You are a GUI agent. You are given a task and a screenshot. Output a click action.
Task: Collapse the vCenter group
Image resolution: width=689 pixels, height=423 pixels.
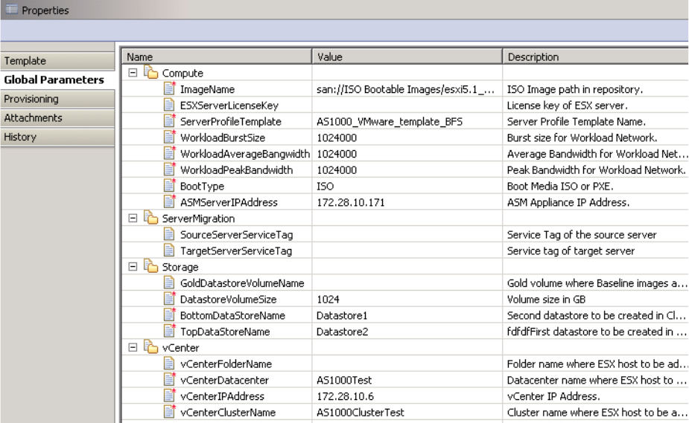click(x=132, y=347)
